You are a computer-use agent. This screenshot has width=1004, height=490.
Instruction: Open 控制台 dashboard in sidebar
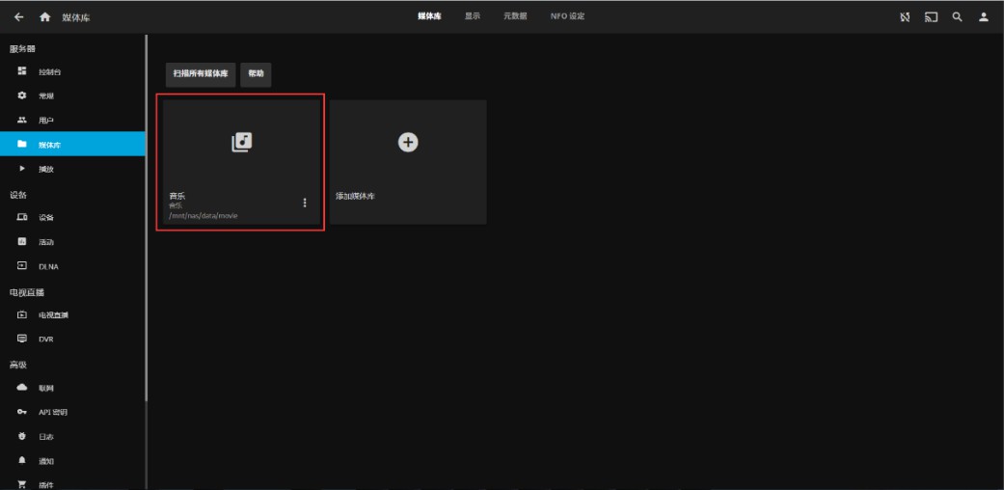click(50, 72)
